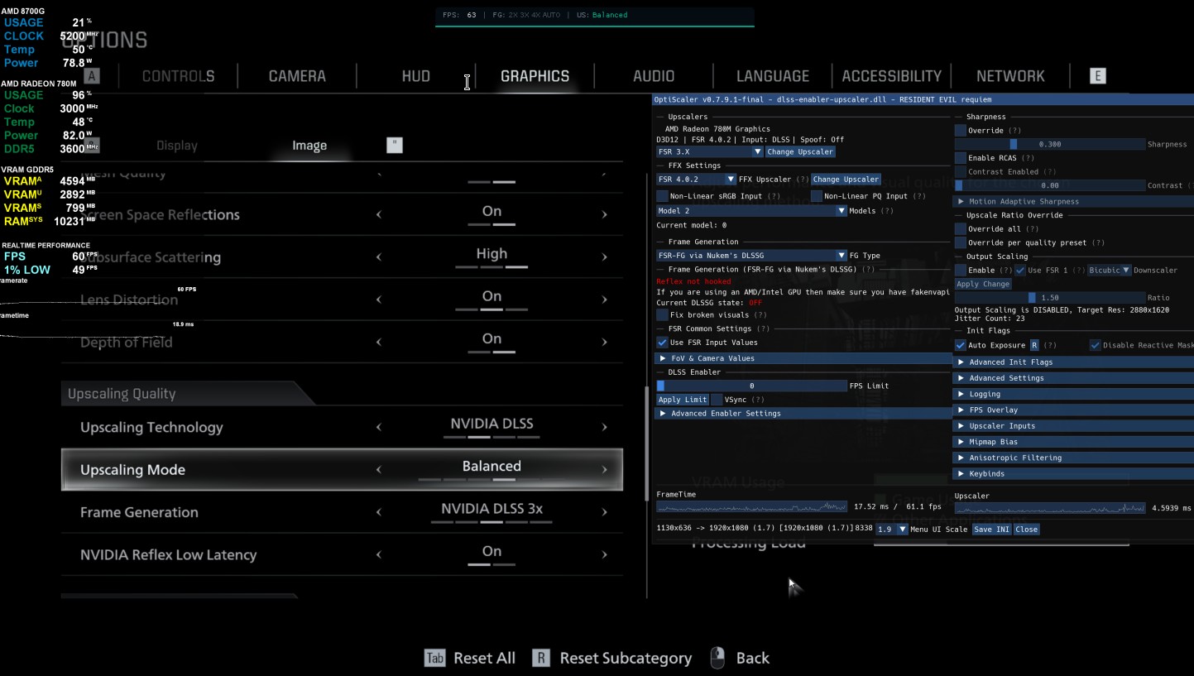Toggle Non-Linear sRGB Input checkbox
Image resolution: width=1194 pixels, height=676 pixels.
662,196
